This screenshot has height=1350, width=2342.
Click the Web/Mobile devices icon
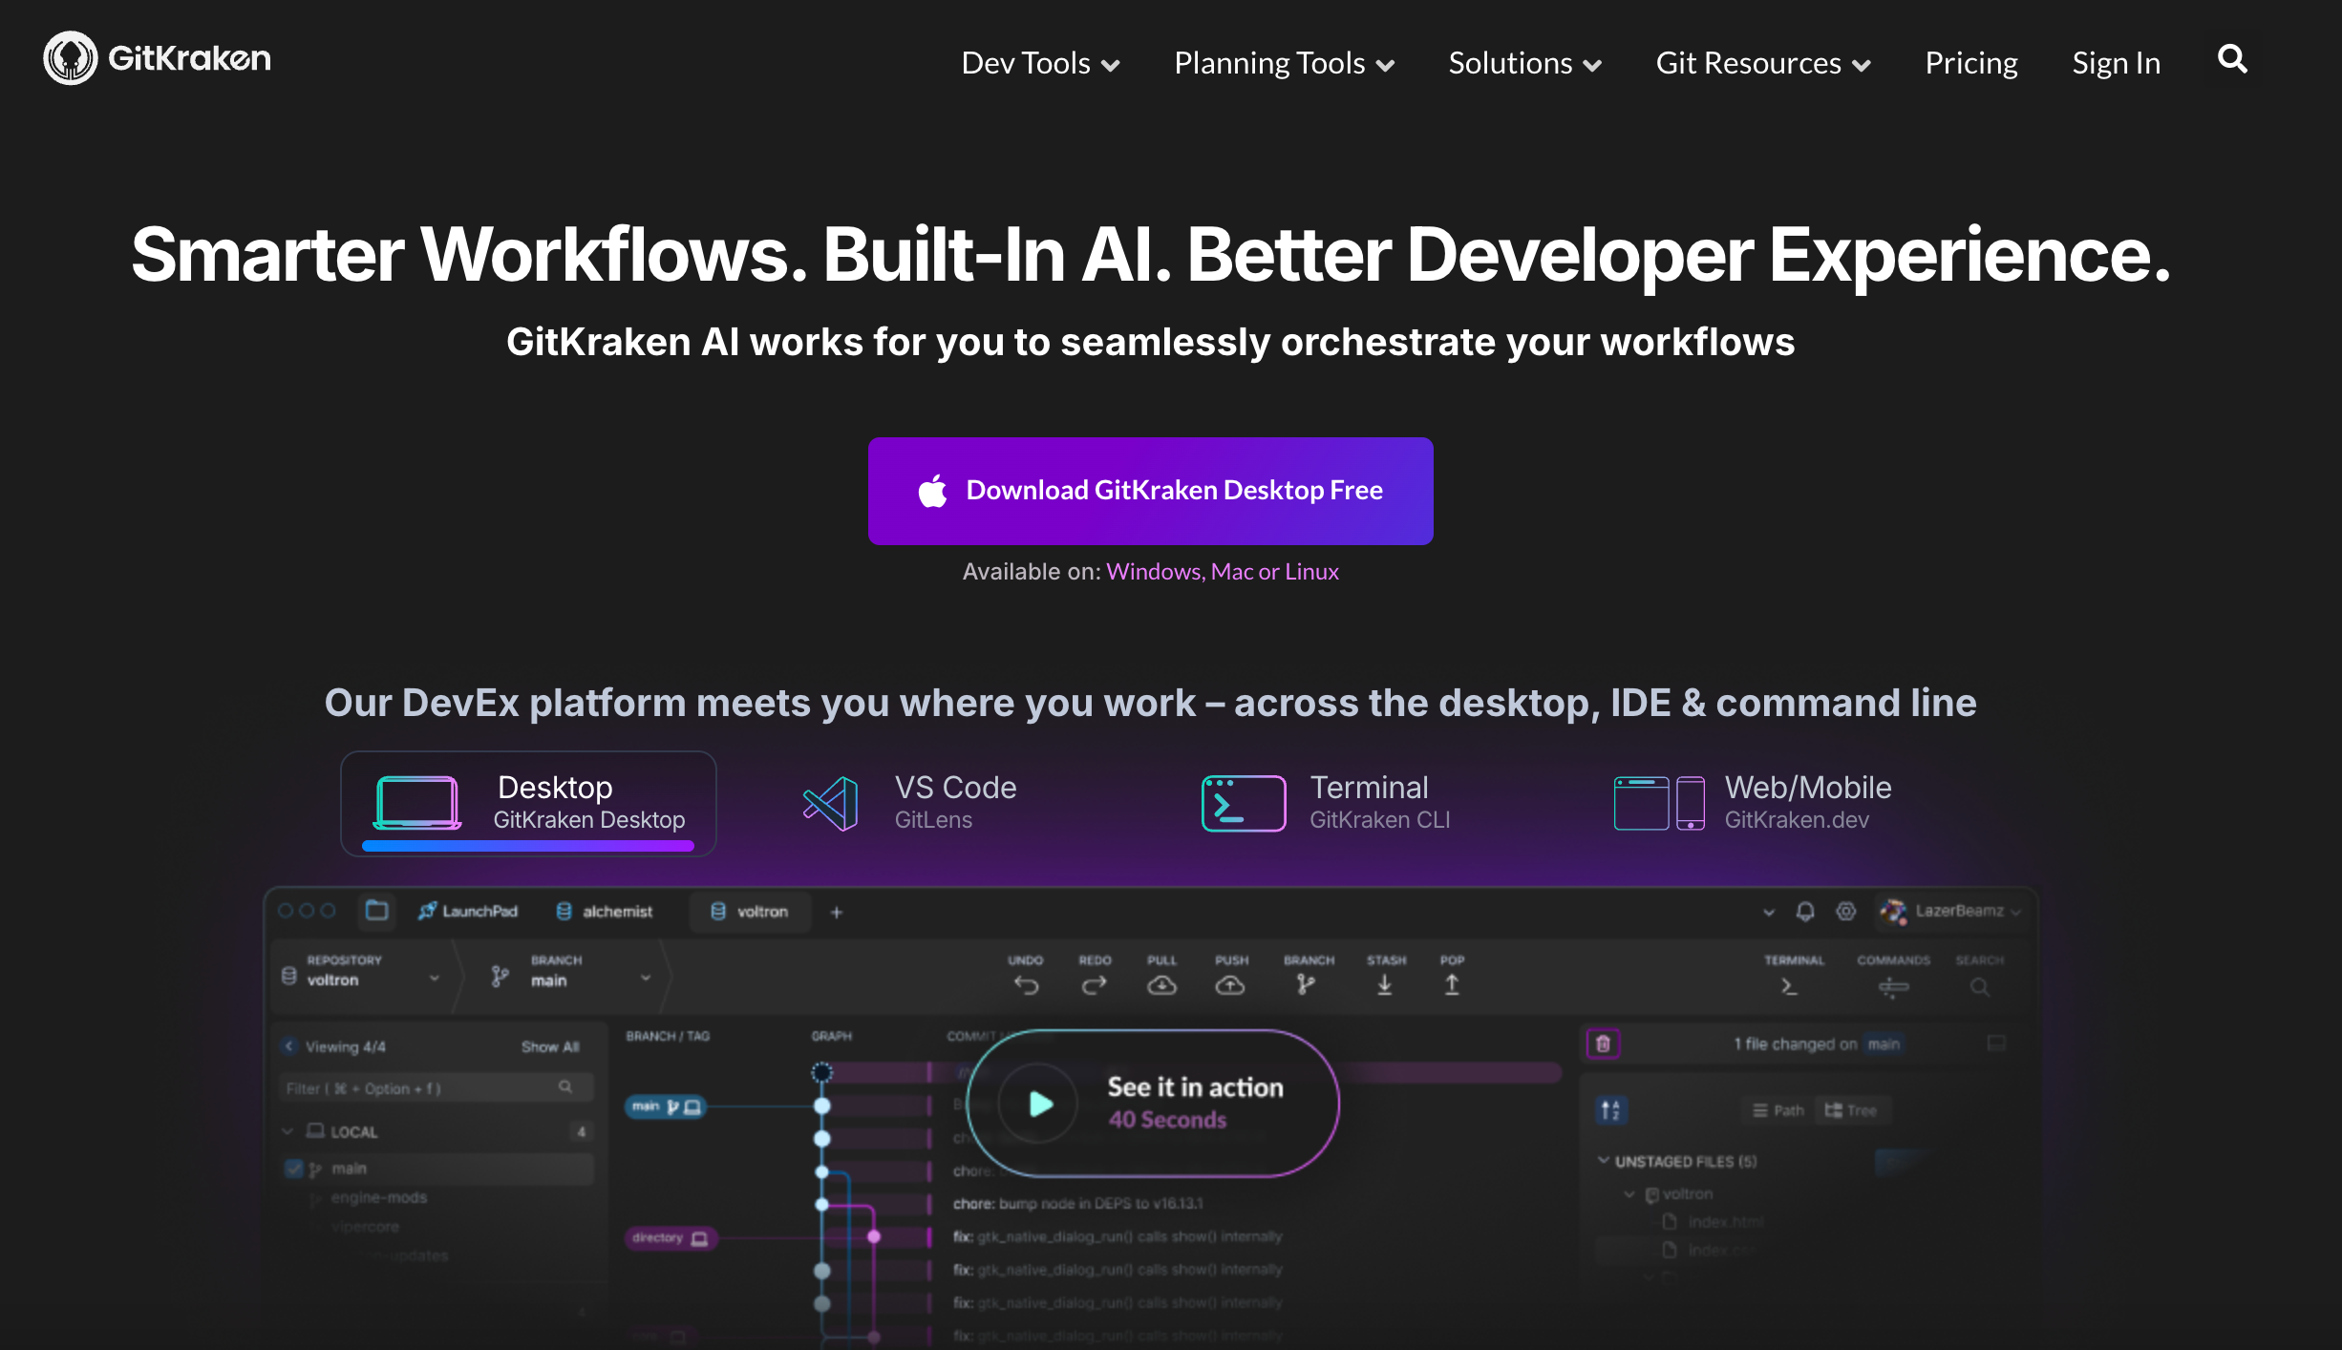pyautogui.click(x=1658, y=803)
